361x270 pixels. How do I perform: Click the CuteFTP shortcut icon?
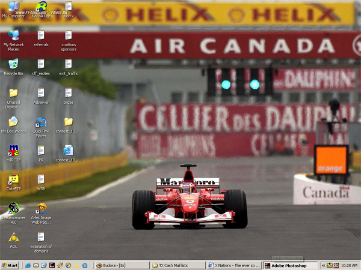[x=13, y=179]
